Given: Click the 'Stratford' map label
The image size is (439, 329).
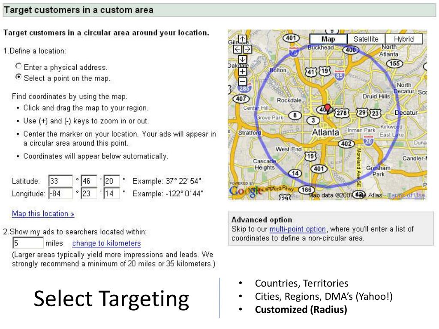Looking at the screenshot, I should (250, 133).
